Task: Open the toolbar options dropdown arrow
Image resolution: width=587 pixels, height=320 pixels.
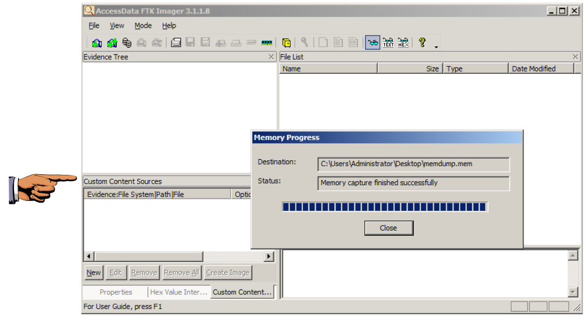Action: (x=436, y=47)
